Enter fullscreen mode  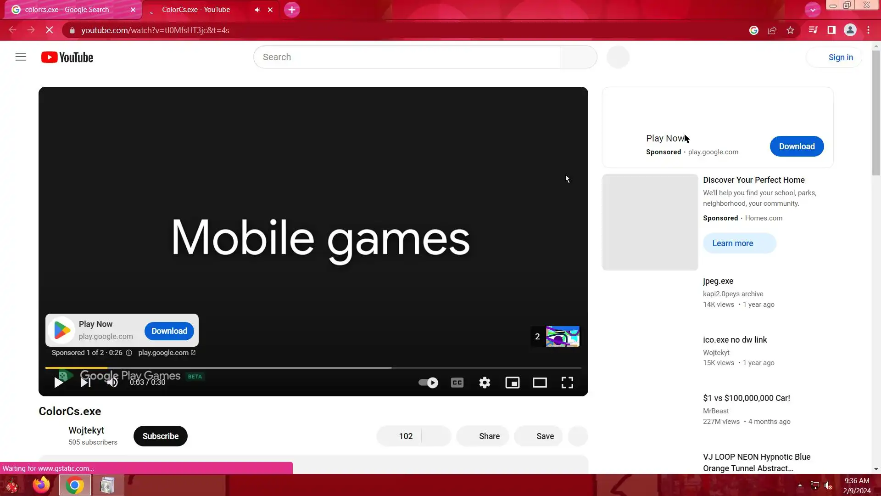[567, 383]
